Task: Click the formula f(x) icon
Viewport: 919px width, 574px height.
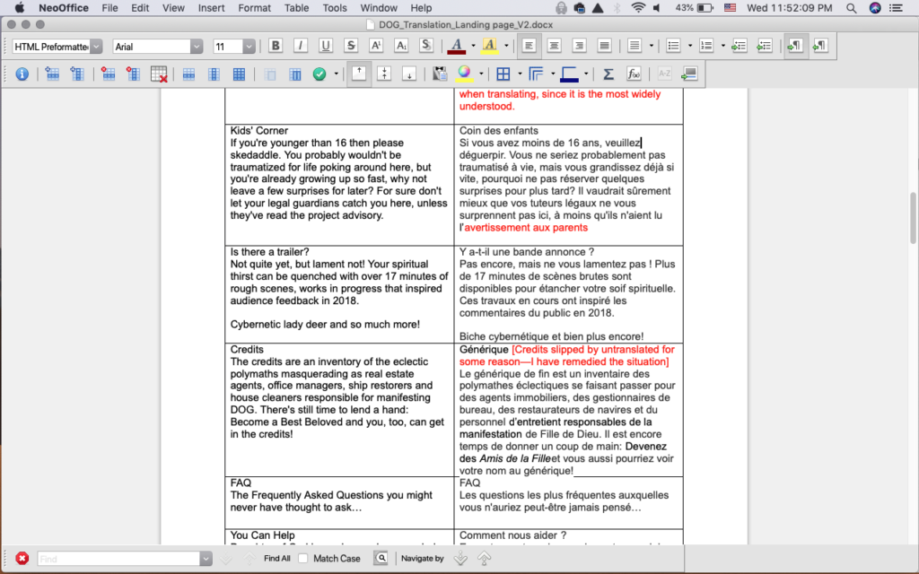Action: (634, 74)
